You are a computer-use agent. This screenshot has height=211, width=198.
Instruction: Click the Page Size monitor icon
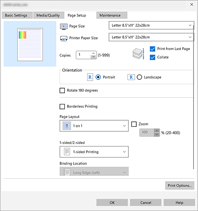click(64, 27)
